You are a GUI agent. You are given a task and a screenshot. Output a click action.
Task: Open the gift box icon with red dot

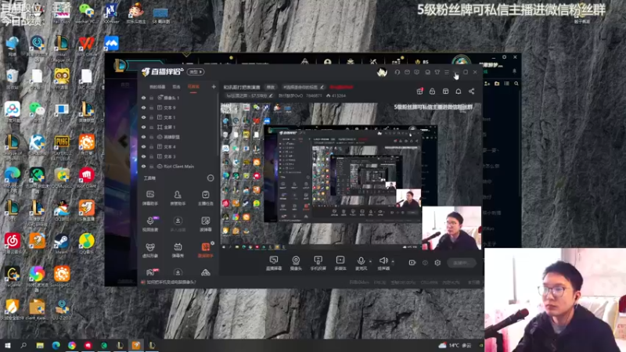click(x=419, y=92)
